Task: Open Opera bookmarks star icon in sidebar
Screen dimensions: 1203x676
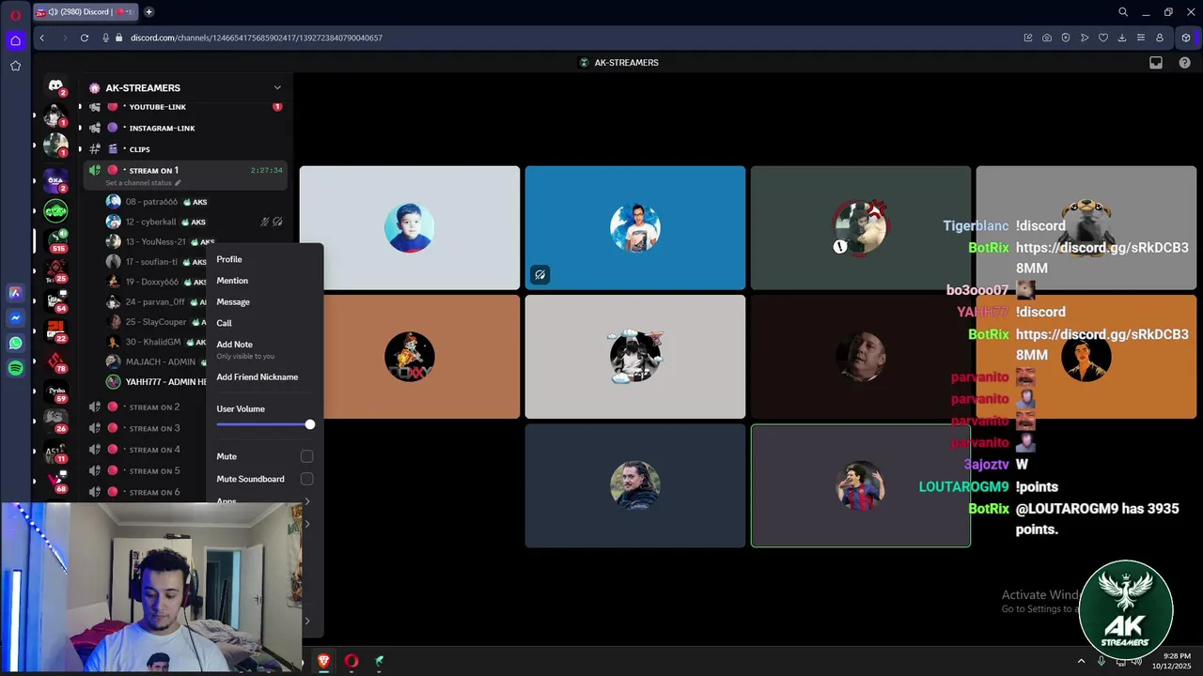Action: pyautogui.click(x=15, y=66)
